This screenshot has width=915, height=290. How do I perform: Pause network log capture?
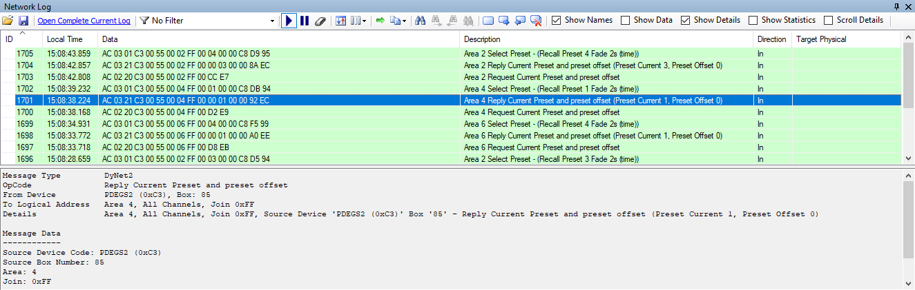tap(304, 21)
